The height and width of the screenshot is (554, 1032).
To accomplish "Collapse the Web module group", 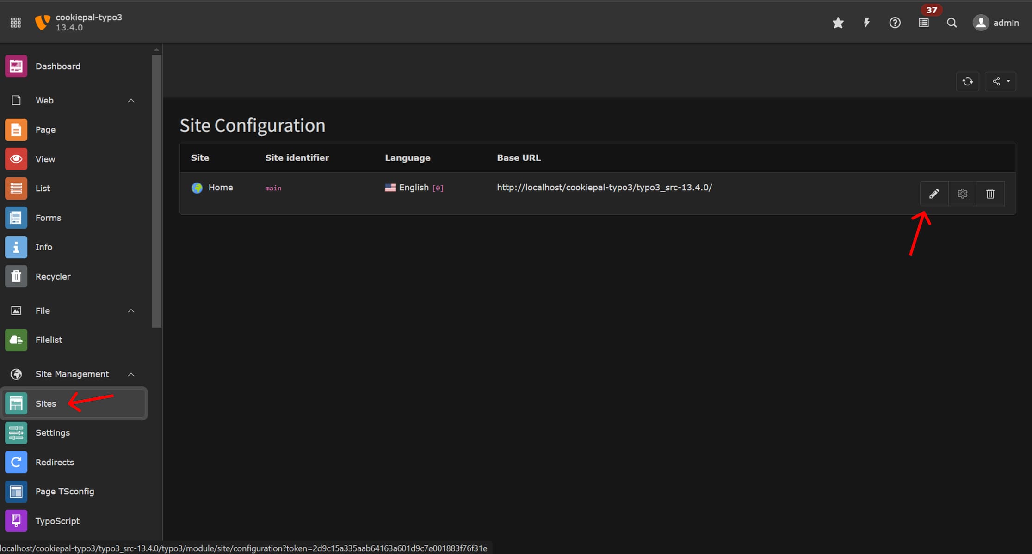I will click(x=131, y=100).
